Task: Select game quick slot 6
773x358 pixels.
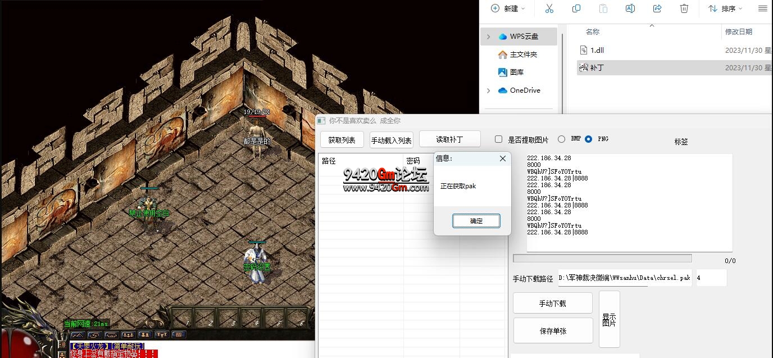Action: click(297, 318)
